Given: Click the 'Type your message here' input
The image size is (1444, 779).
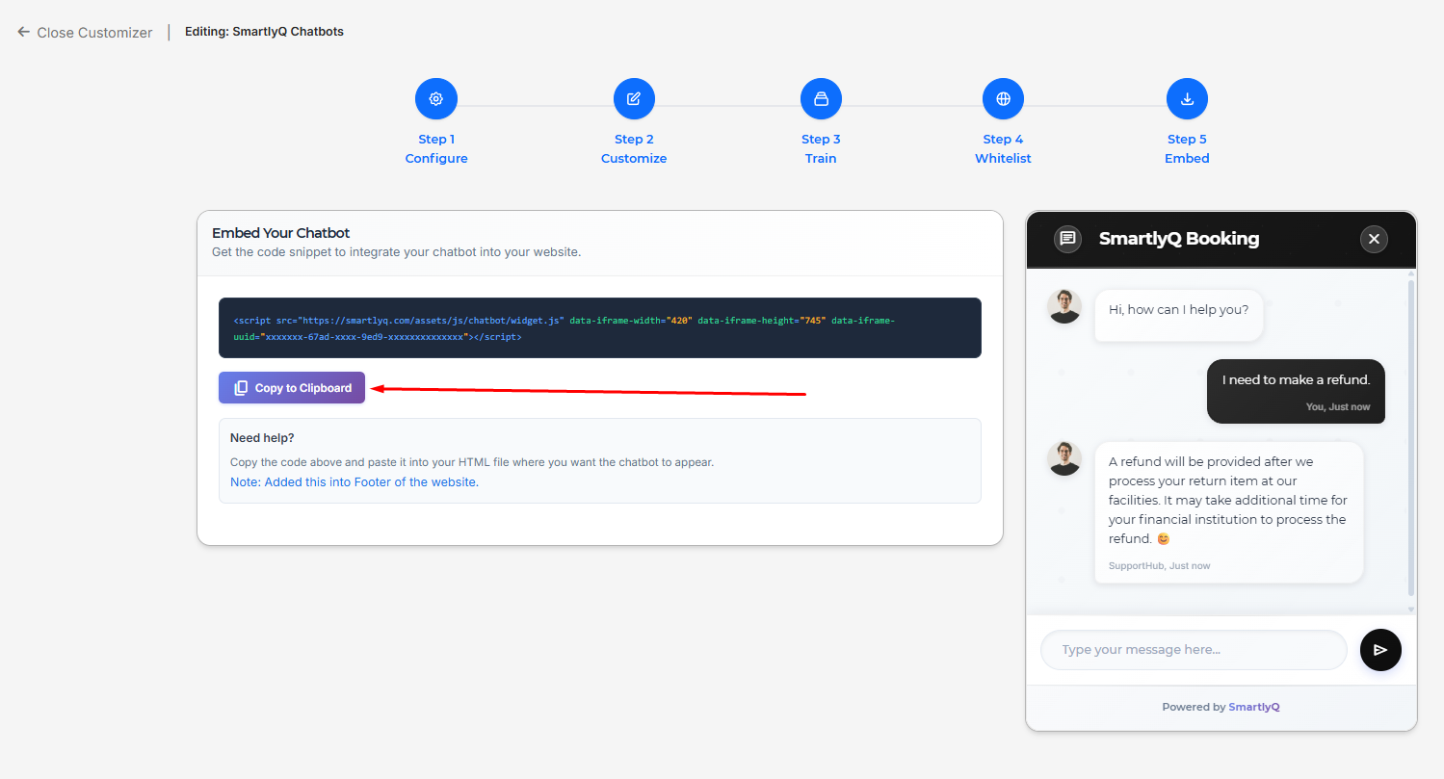Looking at the screenshot, I should [1194, 650].
